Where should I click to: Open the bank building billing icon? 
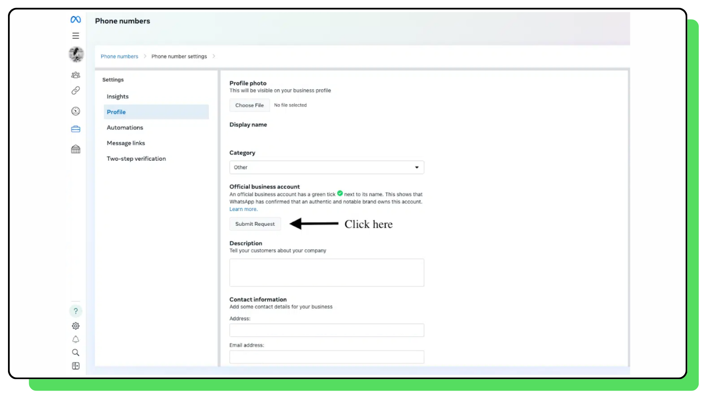tap(76, 149)
